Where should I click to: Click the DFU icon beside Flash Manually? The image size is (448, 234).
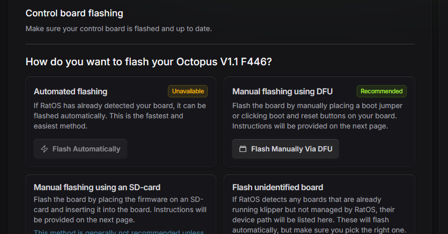[243, 149]
